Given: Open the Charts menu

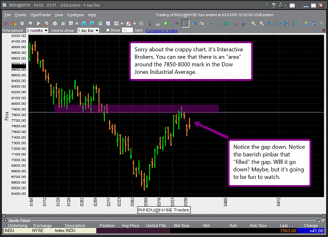Looking at the screenshot, I should point(20,15).
